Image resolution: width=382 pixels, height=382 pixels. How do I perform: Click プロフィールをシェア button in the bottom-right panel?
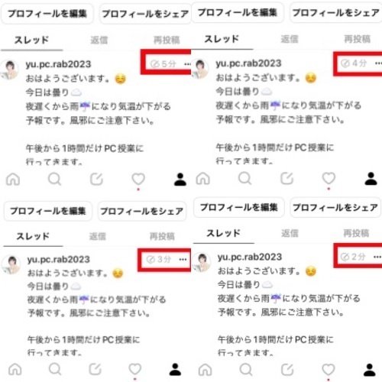point(335,208)
